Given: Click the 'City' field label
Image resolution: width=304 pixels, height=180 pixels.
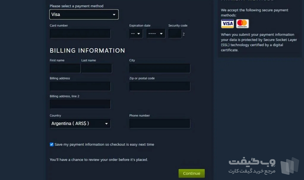Looking at the screenshot, I should 132,60.
